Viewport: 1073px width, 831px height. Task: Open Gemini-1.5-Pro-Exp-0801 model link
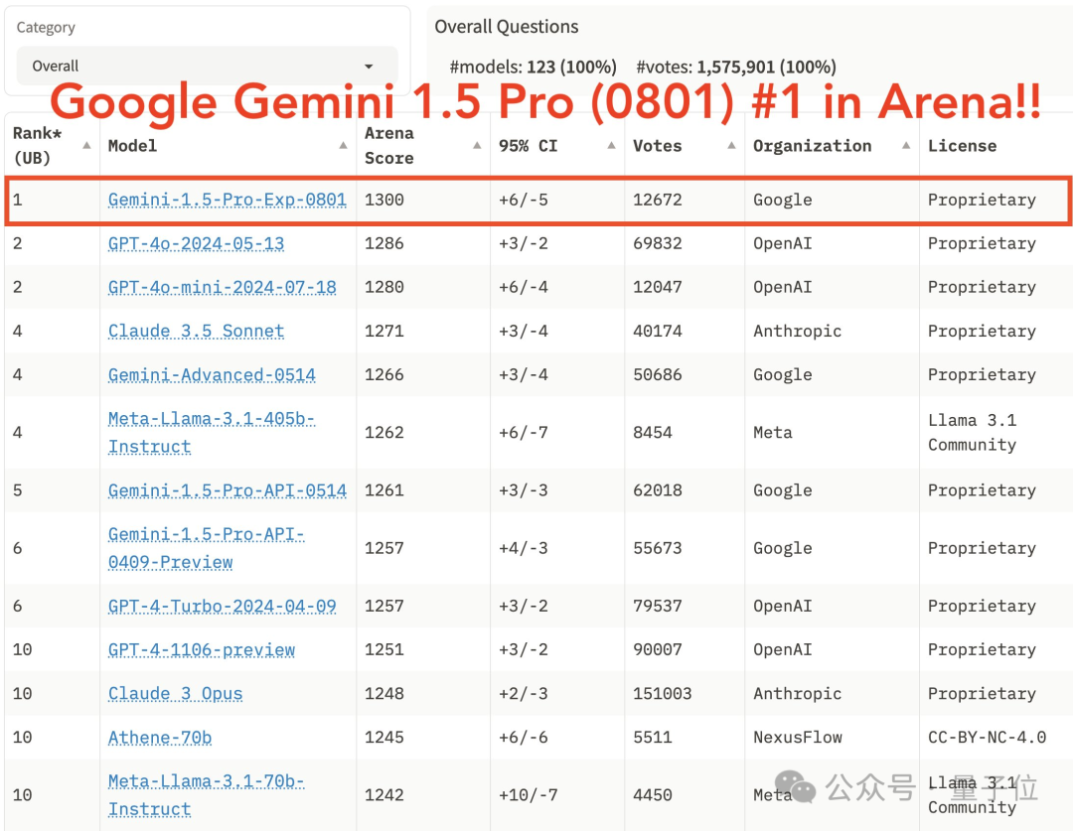point(228,200)
